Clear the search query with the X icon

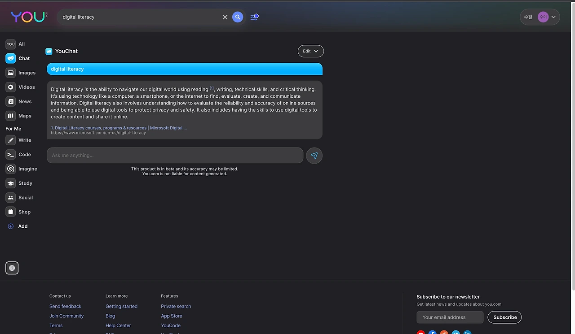pyautogui.click(x=225, y=17)
